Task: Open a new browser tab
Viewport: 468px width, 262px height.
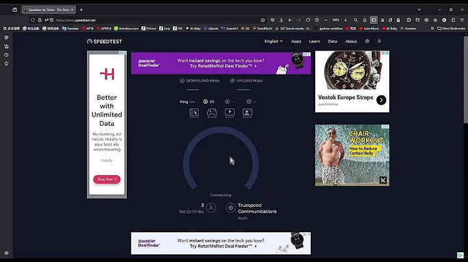Action: point(81,10)
